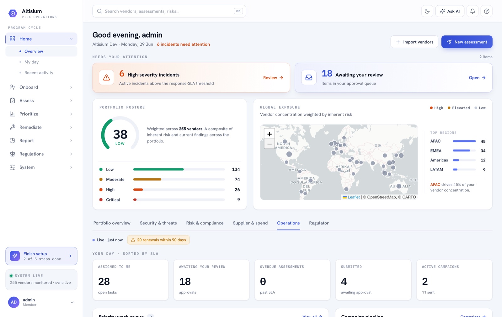Click Critical risk count 9
This screenshot has width=502, height=317.
click(238, 200)
